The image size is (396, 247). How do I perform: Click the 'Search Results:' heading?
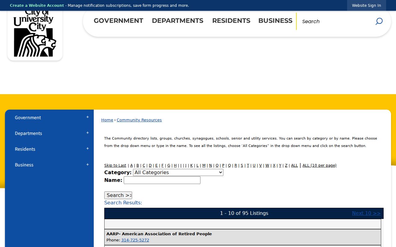tap(123, 203)
